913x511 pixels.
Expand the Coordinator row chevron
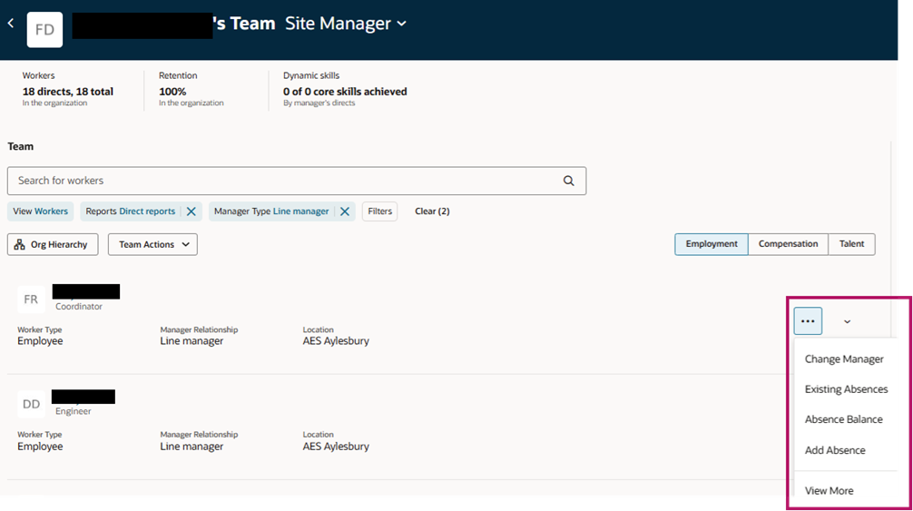coord(848,322)
